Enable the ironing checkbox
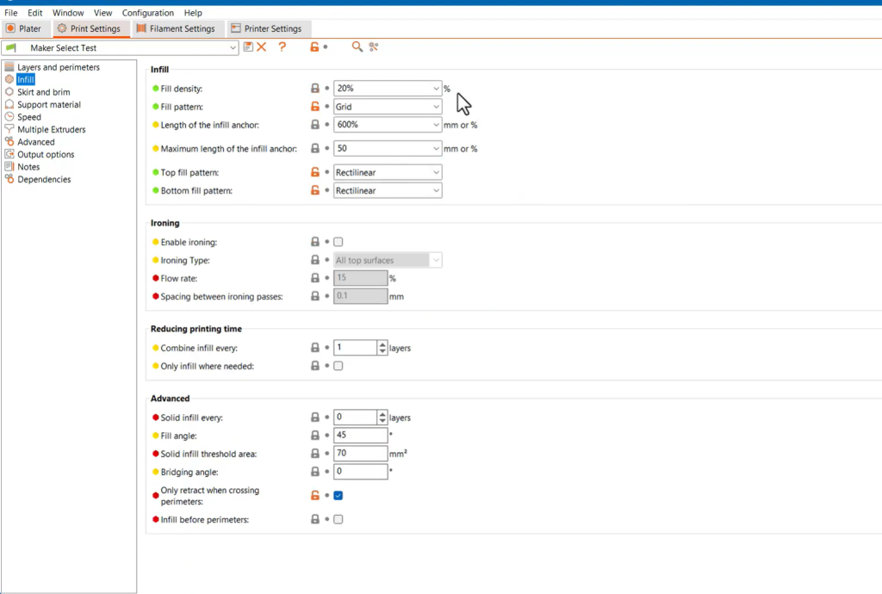 [x=339, y=242]
